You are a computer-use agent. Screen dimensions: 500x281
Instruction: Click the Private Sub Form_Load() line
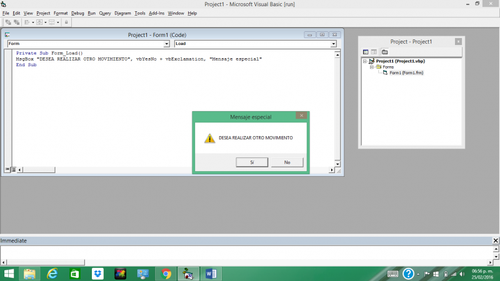pos(49,53)
